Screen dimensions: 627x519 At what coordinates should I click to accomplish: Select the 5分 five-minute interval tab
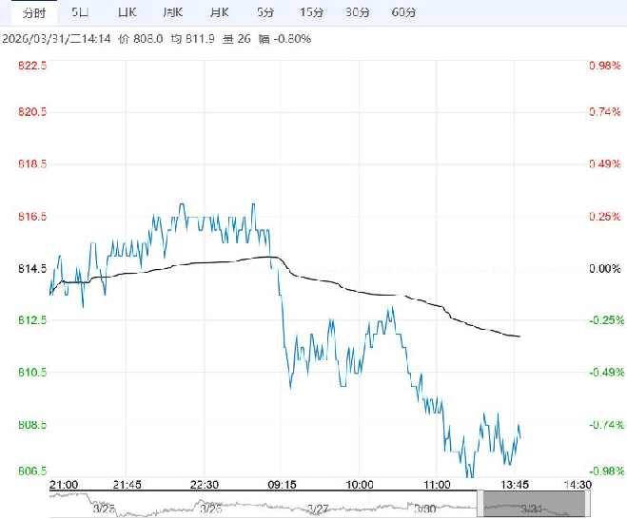point(266,12)
